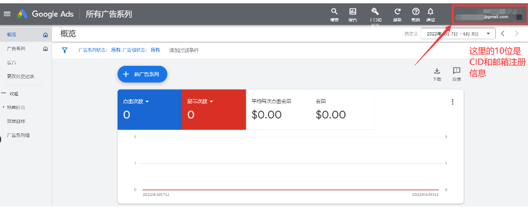Screen dimensions: 528x223
Task: Open the date range dropdown
Action: coord(458,34)
